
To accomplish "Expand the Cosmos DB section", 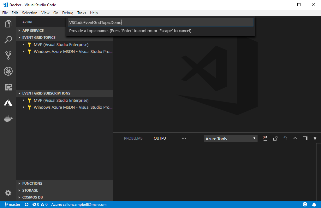I will coord(32,197).
